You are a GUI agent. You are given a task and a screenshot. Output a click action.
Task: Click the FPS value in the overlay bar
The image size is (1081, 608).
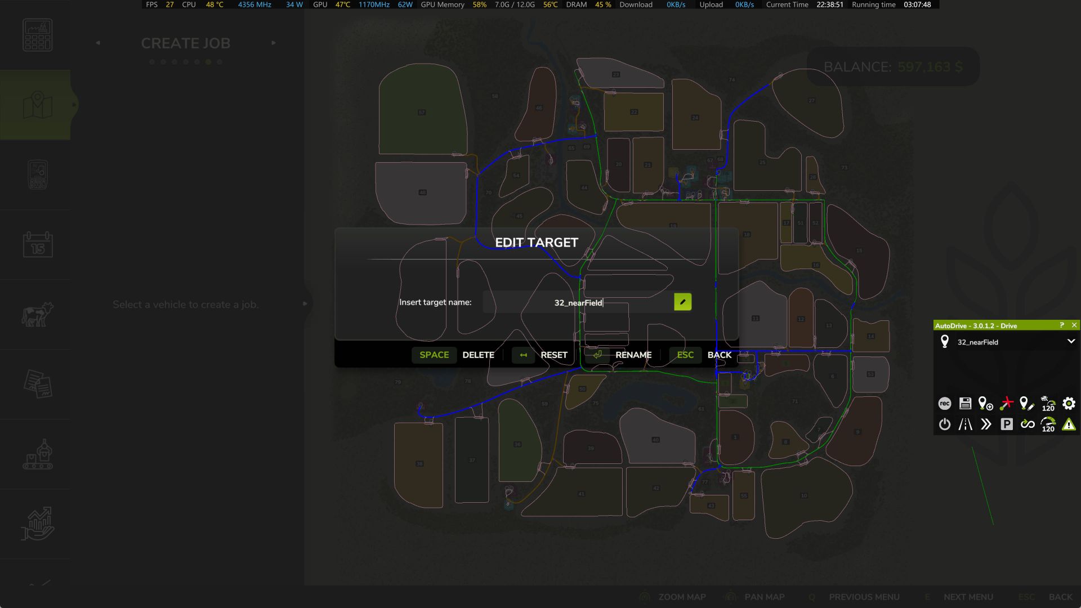(x=169, y=5)
